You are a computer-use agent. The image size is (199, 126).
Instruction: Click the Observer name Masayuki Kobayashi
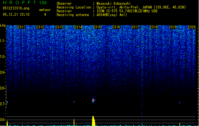pyautogui.click(x=114, y=3)
